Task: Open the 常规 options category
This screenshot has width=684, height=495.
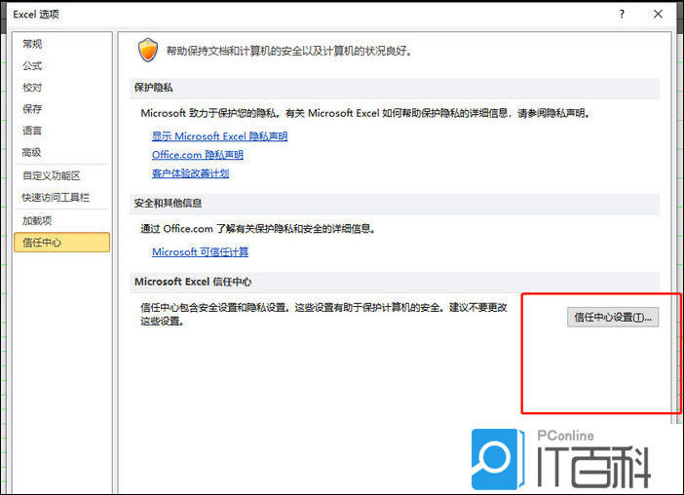Action: click(x=32, y=44)
